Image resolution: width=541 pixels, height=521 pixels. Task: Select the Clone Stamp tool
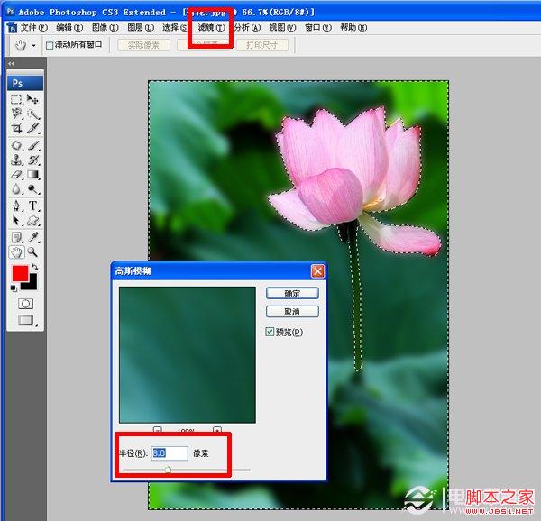tap(16, 160)
